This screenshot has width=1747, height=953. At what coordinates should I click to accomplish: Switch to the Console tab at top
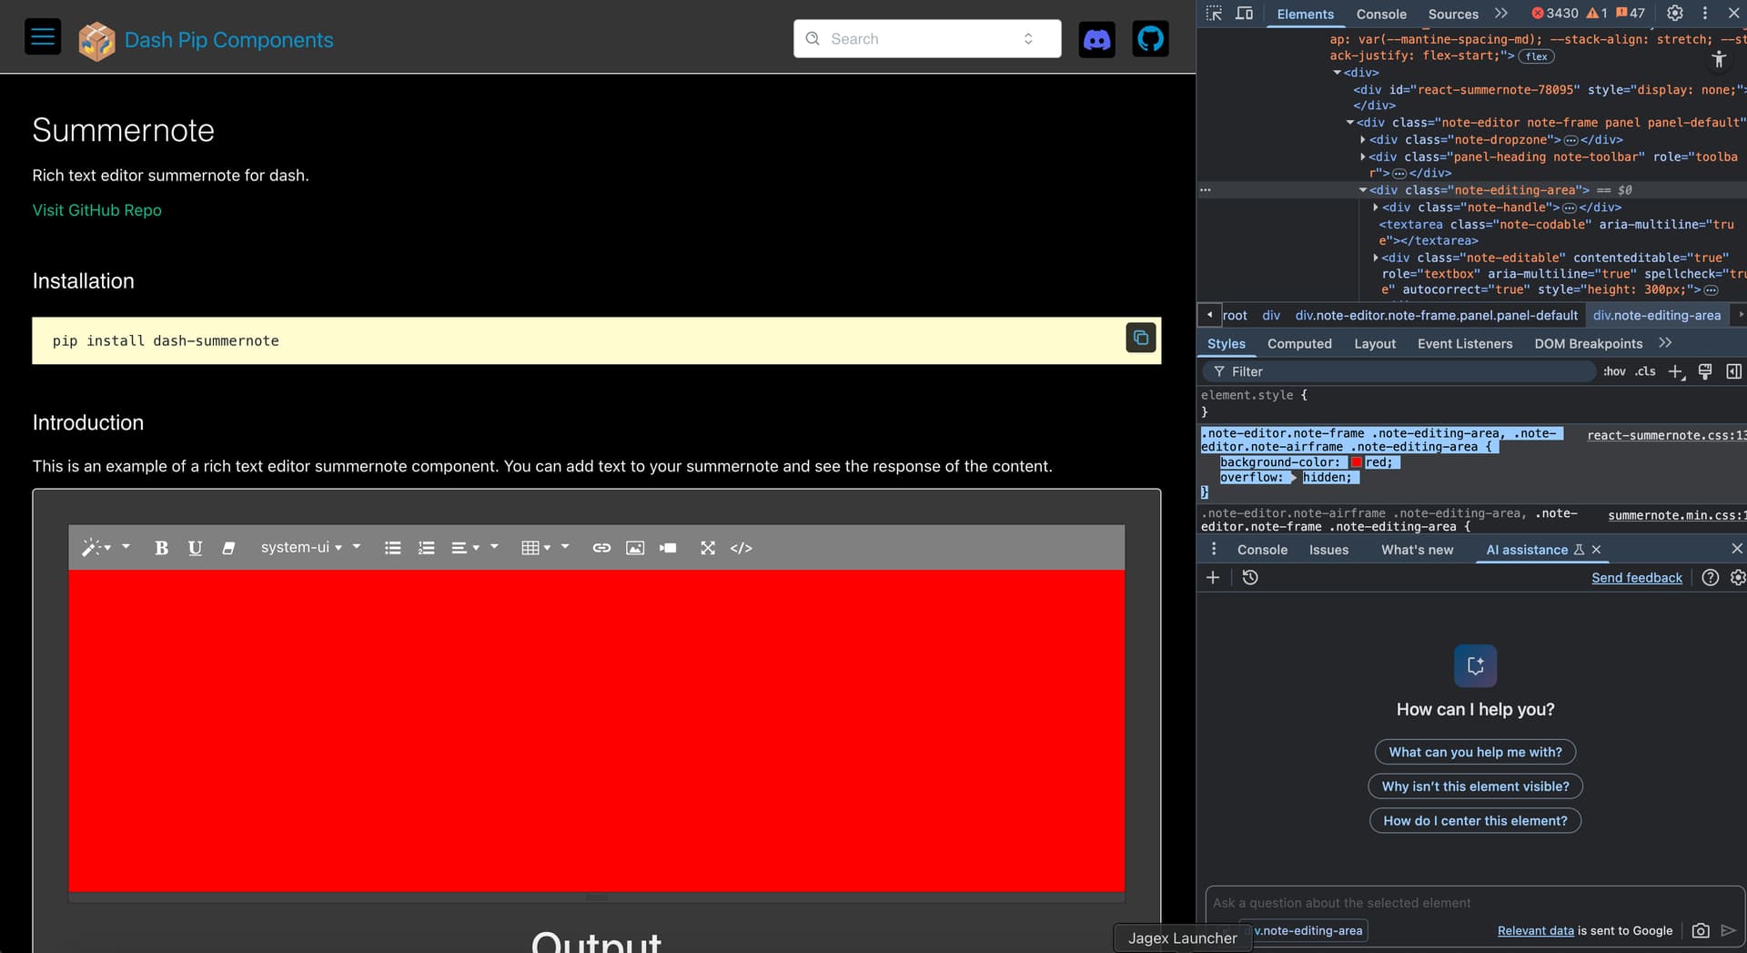[1381, 14]
